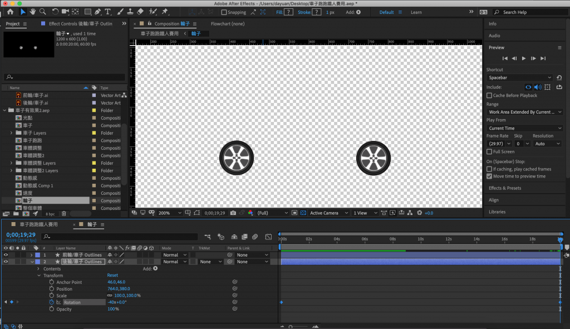Select the Type text tool
Viewport: 570px width, 329px height.
pyautogui.click(x=107, y=12)
